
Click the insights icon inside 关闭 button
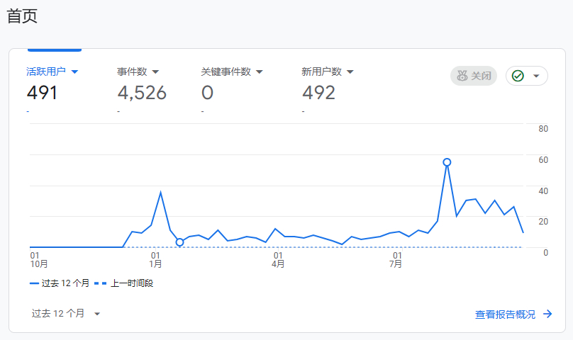(x=462, y=76)
